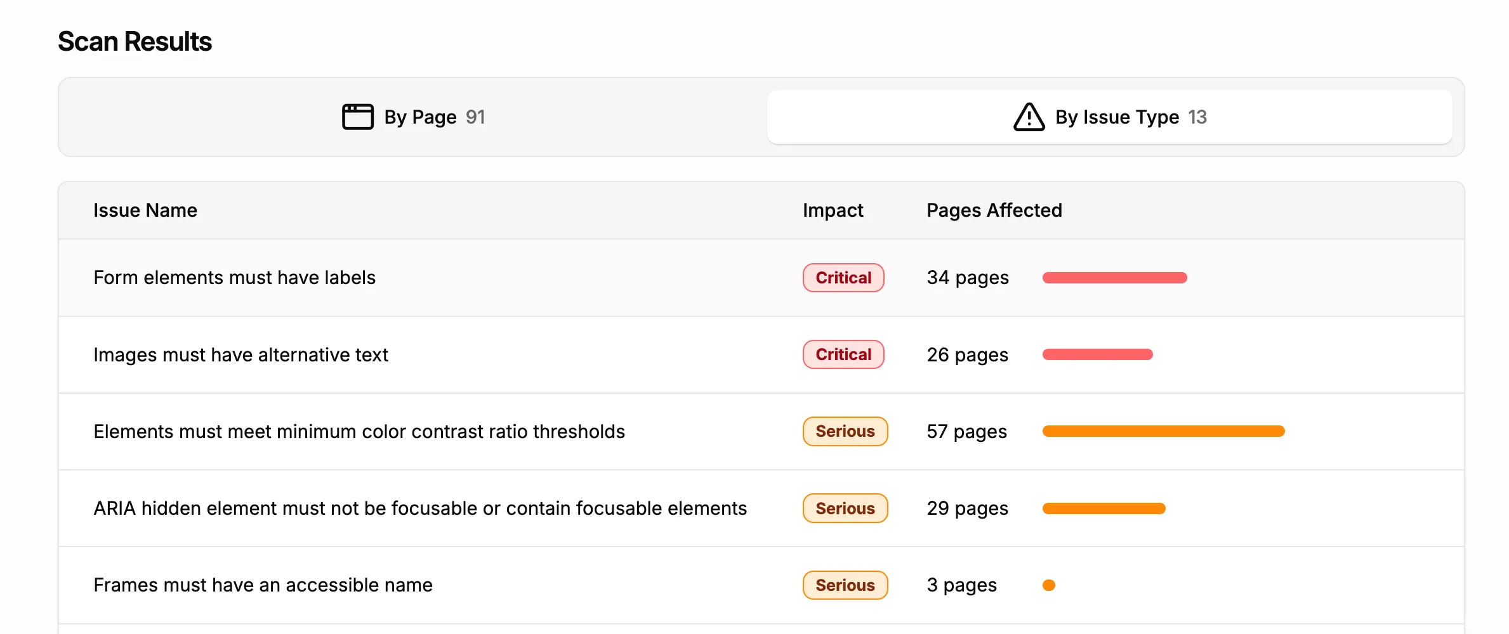The image size is (1509, 634).
Task: Open the ARIA hidden element focusable issue
Action: click(x=420, y=508)
